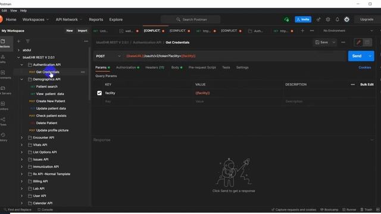Open the Help menu in the menu bar

[23, 11]
